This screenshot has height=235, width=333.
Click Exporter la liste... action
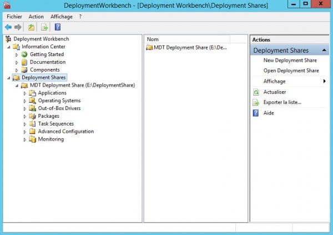pos(282,102)
